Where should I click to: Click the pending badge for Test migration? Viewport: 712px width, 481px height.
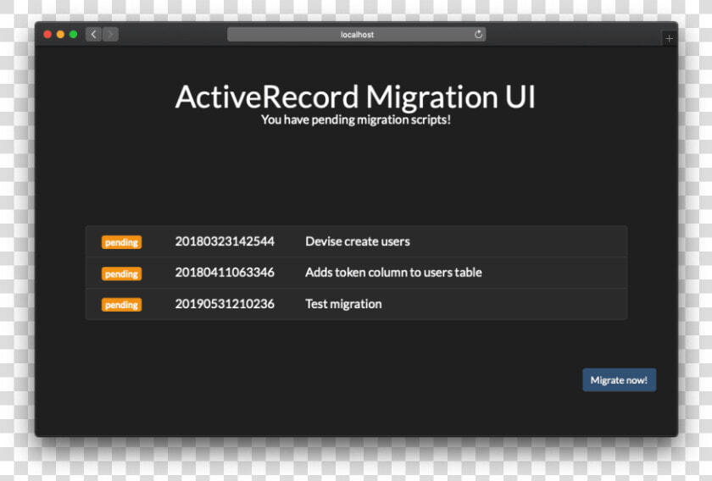tap(121, 305)
